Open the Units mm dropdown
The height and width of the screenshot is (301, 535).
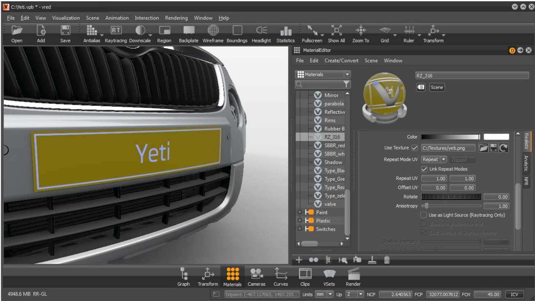pos(325,294)
